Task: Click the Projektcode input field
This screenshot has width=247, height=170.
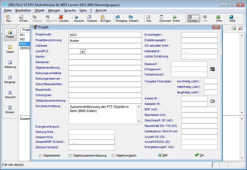Action: click(x=105, y=35)
